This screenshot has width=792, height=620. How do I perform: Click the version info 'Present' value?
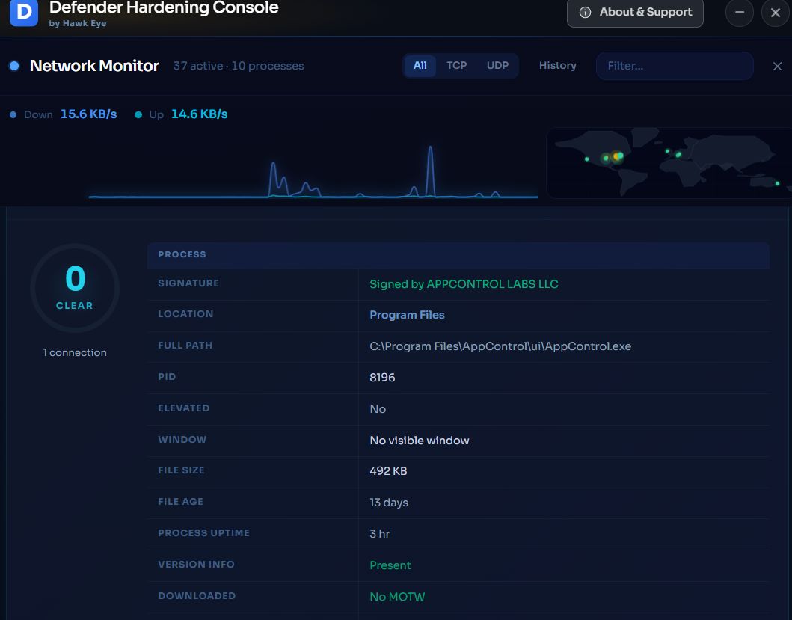[x=390, y=565]
